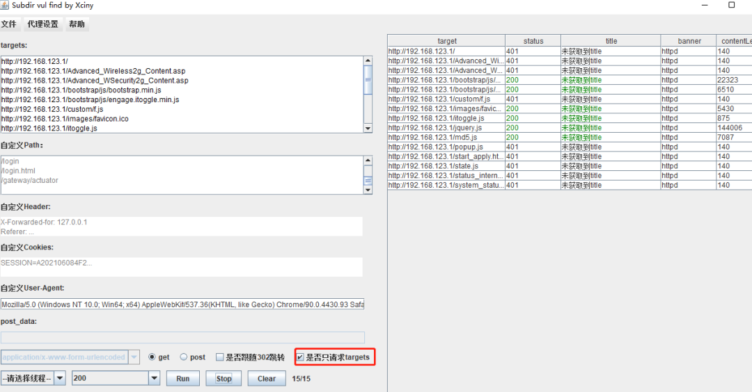Open the 200 value combo box arrow
Screen dimensions: 752x392
tap(154, 378)
